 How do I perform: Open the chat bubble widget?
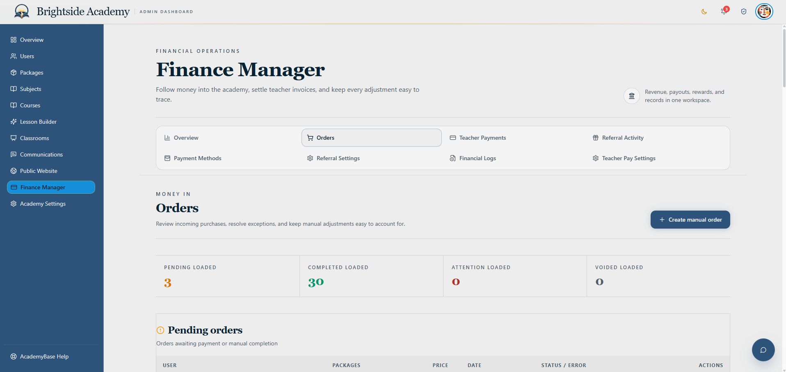pos(763,350)
